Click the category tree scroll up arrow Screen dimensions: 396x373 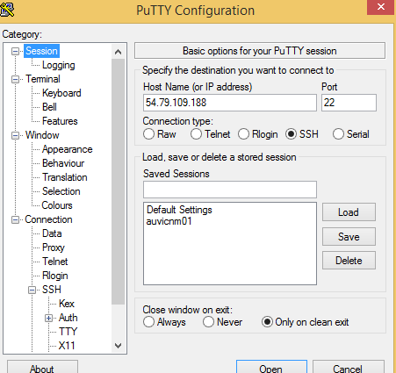pyautogui.click(x=118, y=52)
